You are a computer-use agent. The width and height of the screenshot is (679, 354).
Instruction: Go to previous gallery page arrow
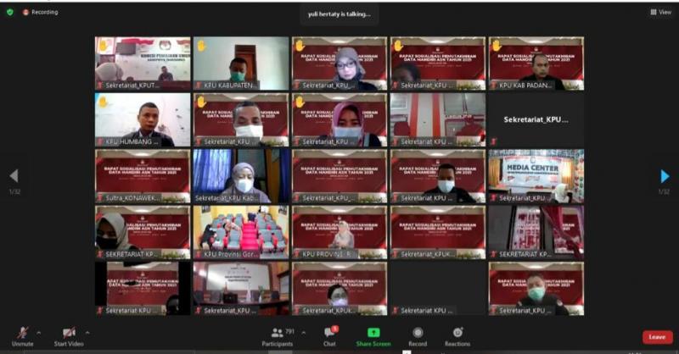pyautogui.click(x=14, y=176)
